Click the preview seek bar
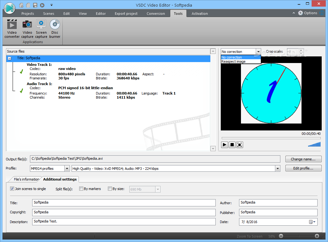 click(271, 138)
